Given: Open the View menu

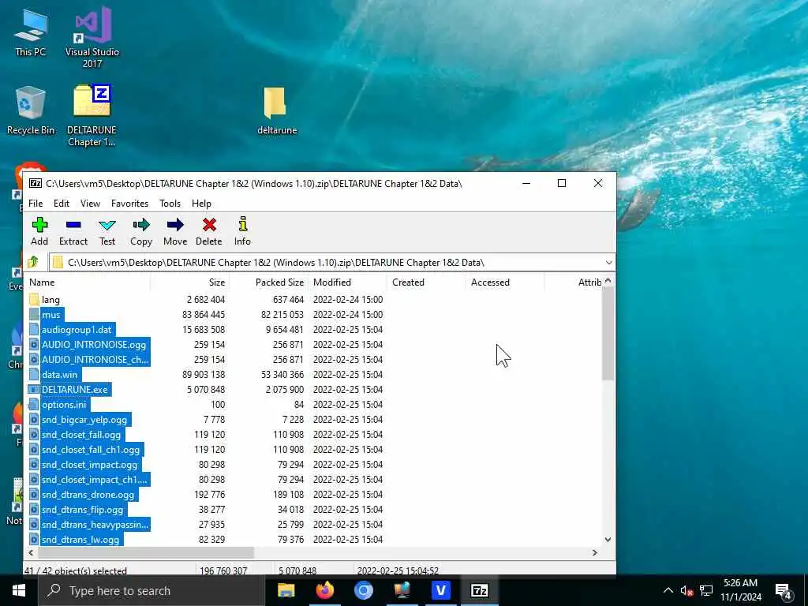Looking at the screenshot, I should coord(90,204).
